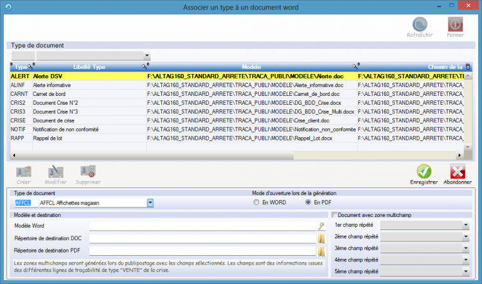Browse for Modèle Word with magnifier icon
482x284 pixels.
click(321, 226)
